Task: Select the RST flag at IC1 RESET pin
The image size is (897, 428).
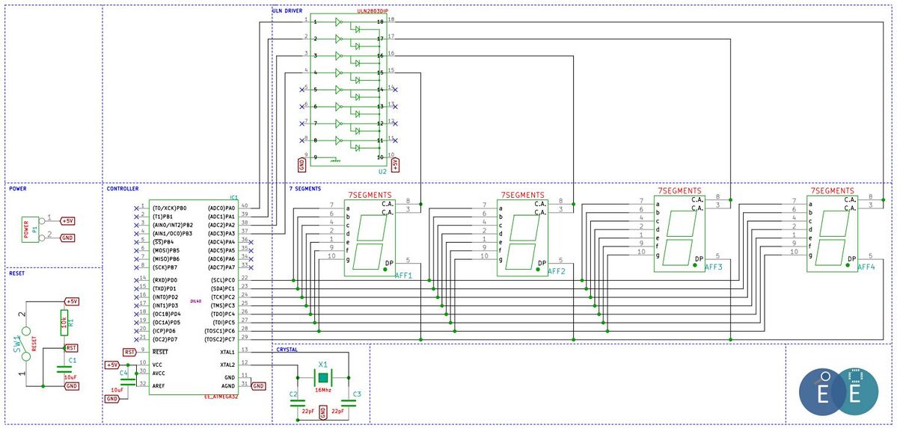Action: click(x=130, y=352)
